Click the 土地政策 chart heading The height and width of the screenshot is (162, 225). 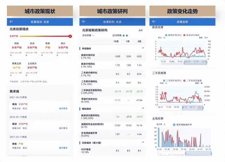pos(158,118)
